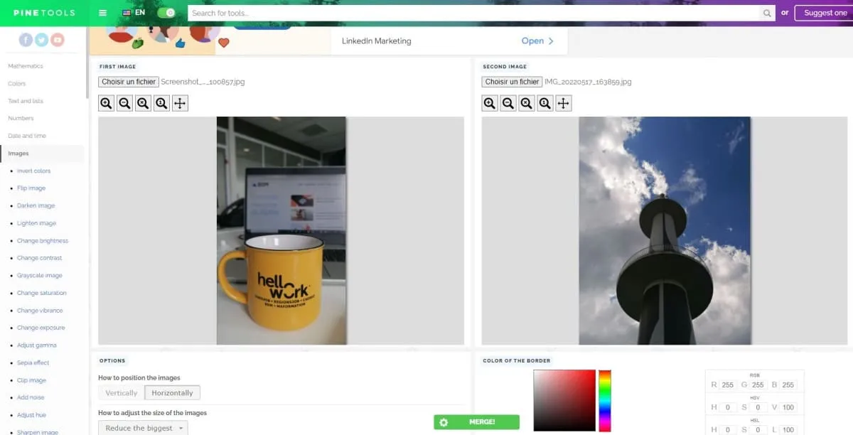Open the Change contrast tool
The height and width of the screenshot is (435, 853).
(40, 258)
